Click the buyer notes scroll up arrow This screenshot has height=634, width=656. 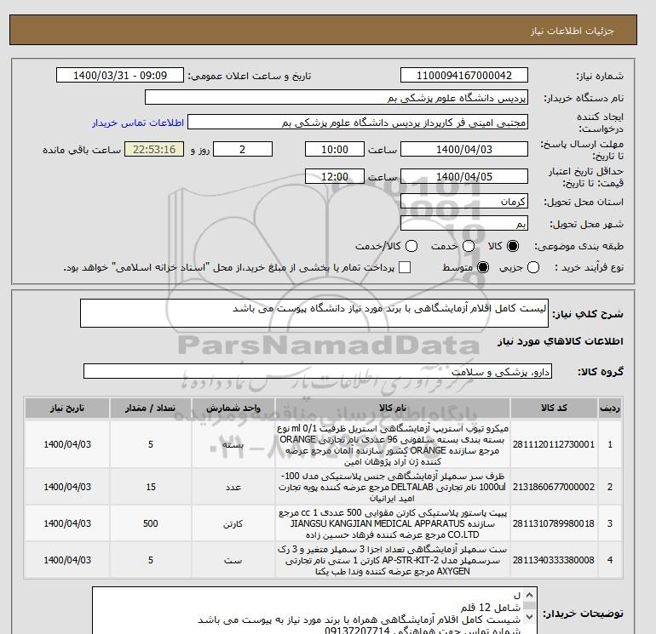click(x=529, y=595)
